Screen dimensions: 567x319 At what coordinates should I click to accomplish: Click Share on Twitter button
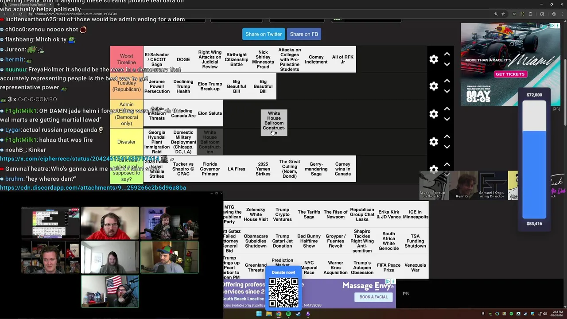(x=264, y=34)
